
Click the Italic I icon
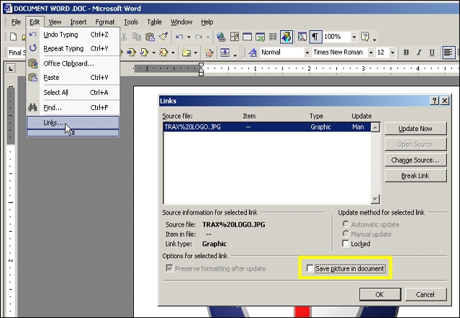pyautogui.click(x=419, y=53)
